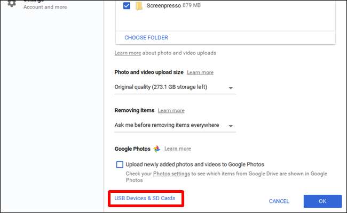Follow the Photos settings link
This screenshot has height=213, width=347.
[171, 174]
